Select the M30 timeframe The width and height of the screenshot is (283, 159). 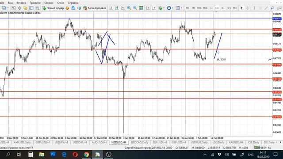pyautogui.click(x=205, y=8)
